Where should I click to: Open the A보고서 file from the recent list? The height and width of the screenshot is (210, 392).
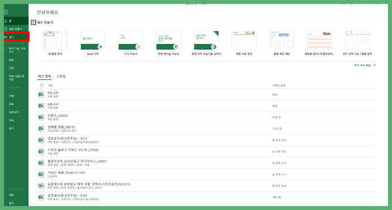pos(206,106)
